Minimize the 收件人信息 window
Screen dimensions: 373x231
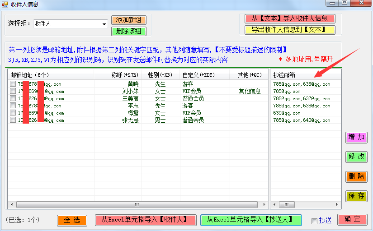pos(333,3)
